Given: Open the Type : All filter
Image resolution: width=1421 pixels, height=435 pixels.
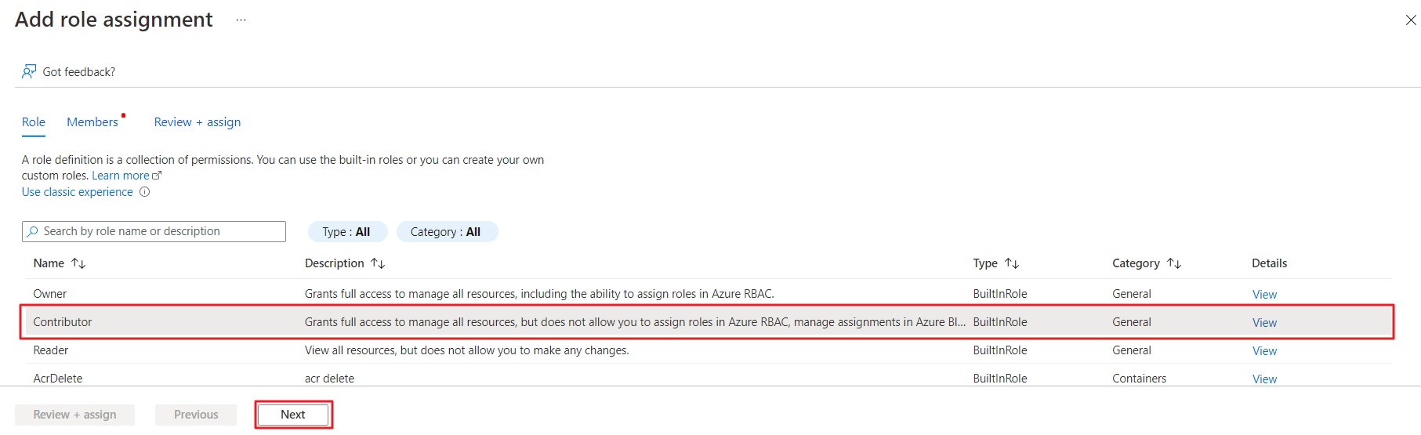Looking at the screenshot, I should tap(346, 232).
